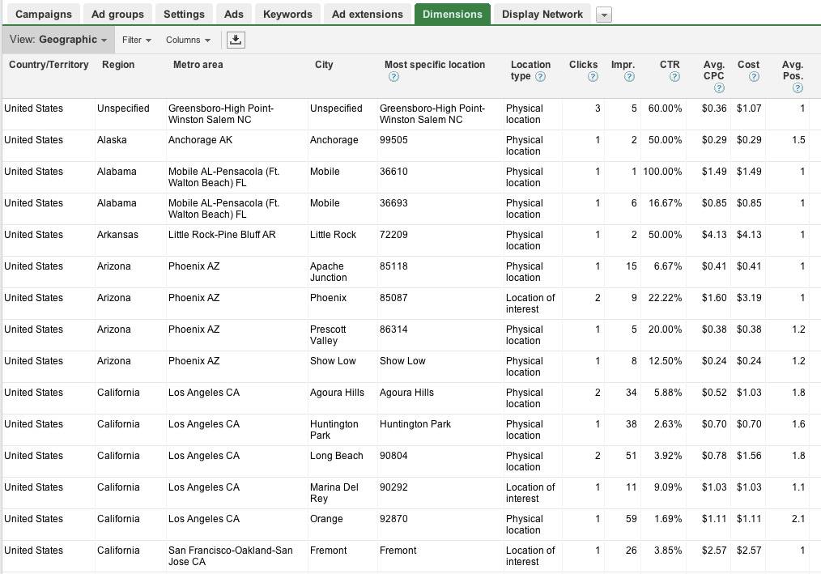
Task: Click the $2.57 cost value
Action: 749,551
